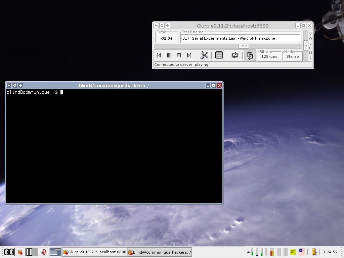Click 'Connected to server, playing' status
The image size is (344, 258).
pyautogui.click(x=181, y=64)
